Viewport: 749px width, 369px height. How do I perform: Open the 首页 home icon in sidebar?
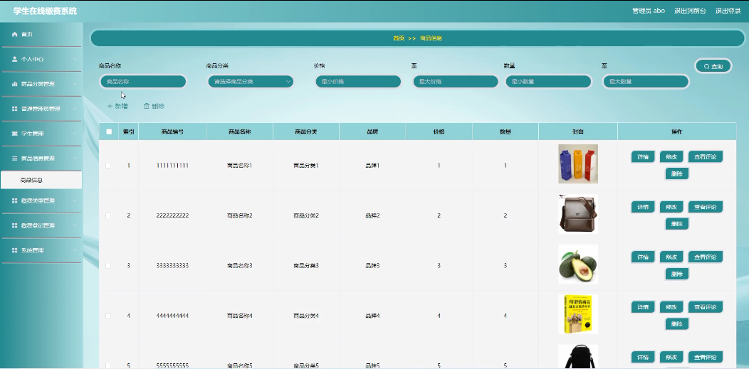[14, 34]
